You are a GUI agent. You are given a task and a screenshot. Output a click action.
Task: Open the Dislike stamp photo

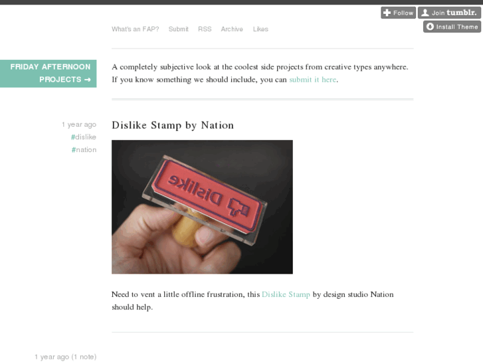[x=202, y=207]
